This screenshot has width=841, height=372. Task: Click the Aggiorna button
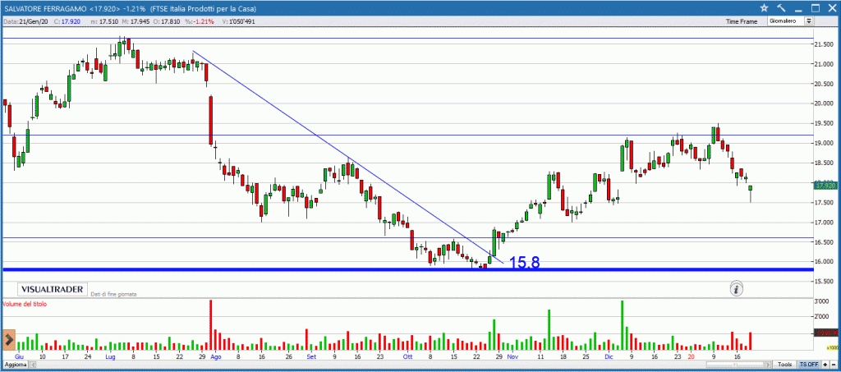pos(15,365)
